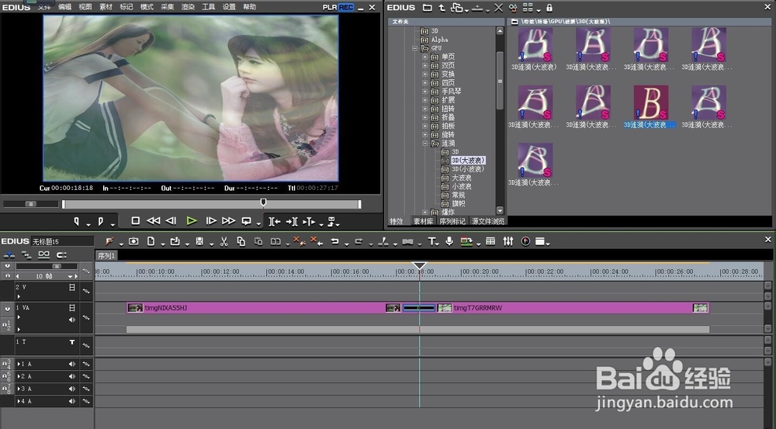Jump to previous edit point
Viewport: 776px width, 429px height.
coord(275,221)
